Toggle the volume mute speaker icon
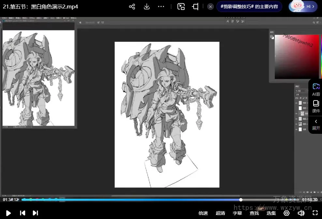This screenshot has height=219, width=322. pos(301,213)
